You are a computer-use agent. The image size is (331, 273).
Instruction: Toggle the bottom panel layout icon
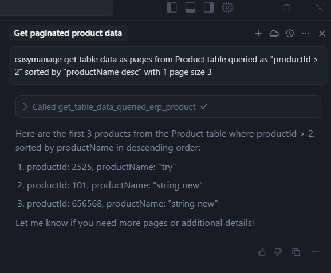click(190, 7)
